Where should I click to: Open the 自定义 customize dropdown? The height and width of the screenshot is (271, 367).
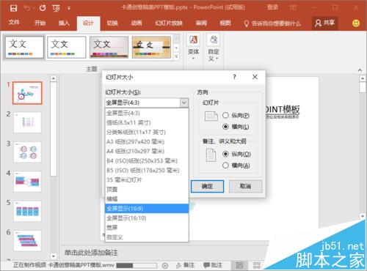click(214, 48)
